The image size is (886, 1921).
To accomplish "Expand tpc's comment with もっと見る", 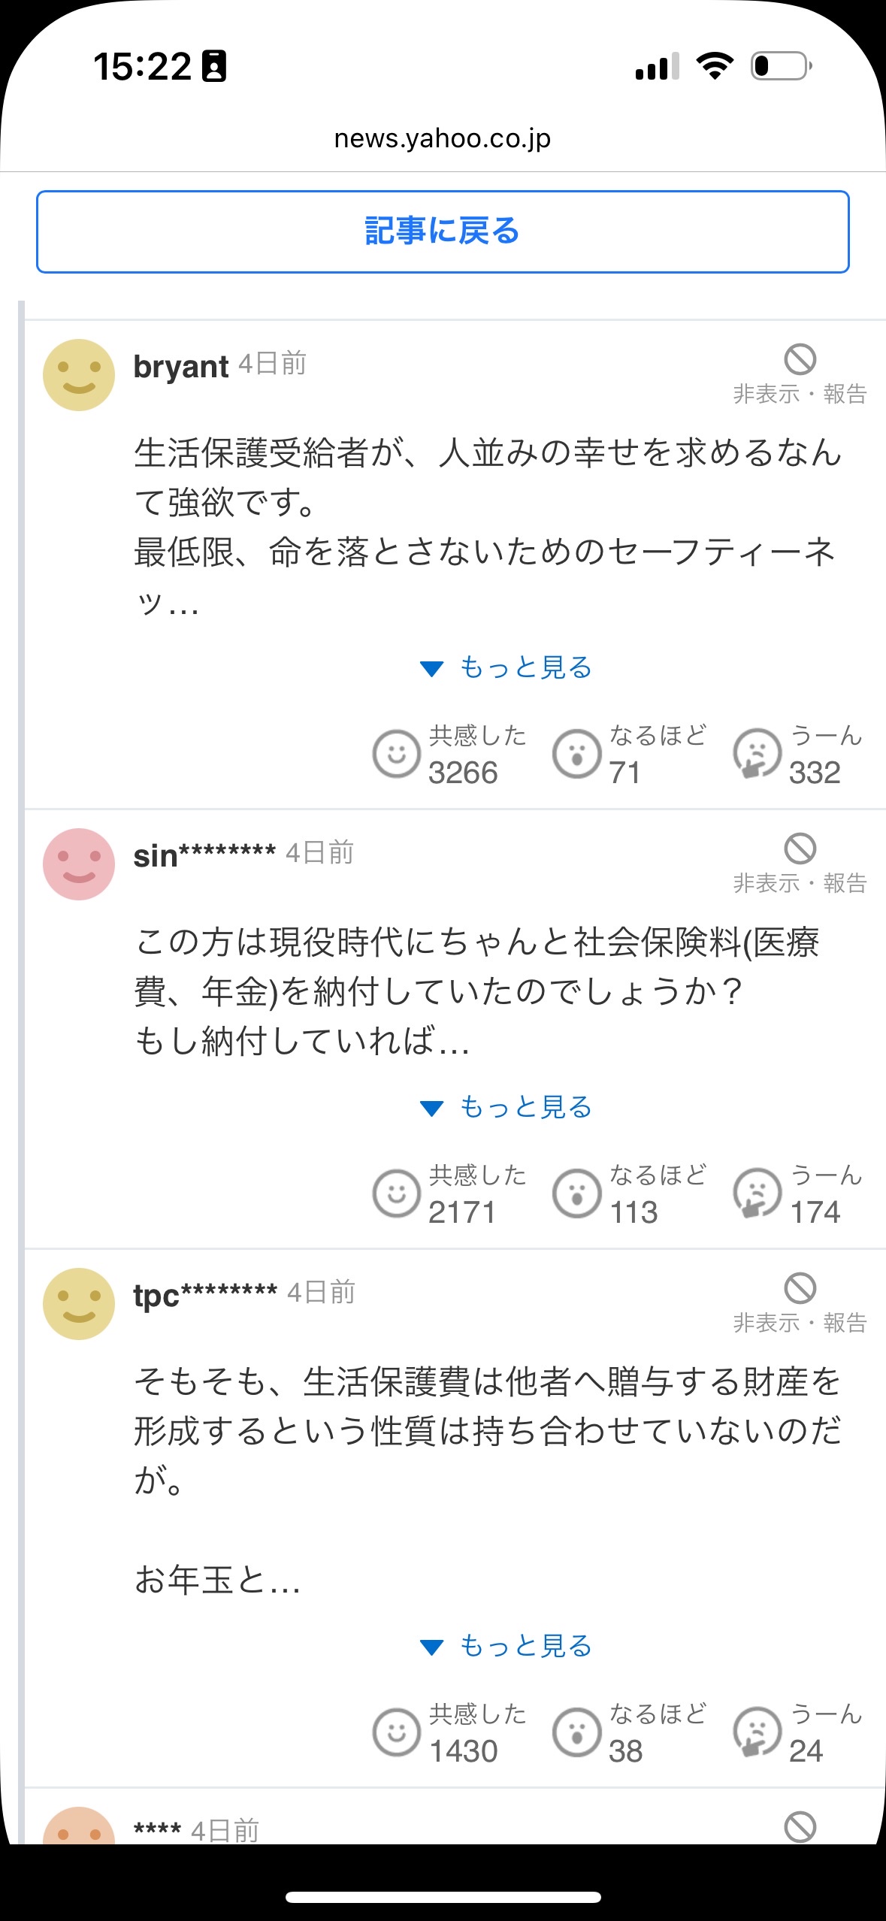I will (x=507, y=1646).
